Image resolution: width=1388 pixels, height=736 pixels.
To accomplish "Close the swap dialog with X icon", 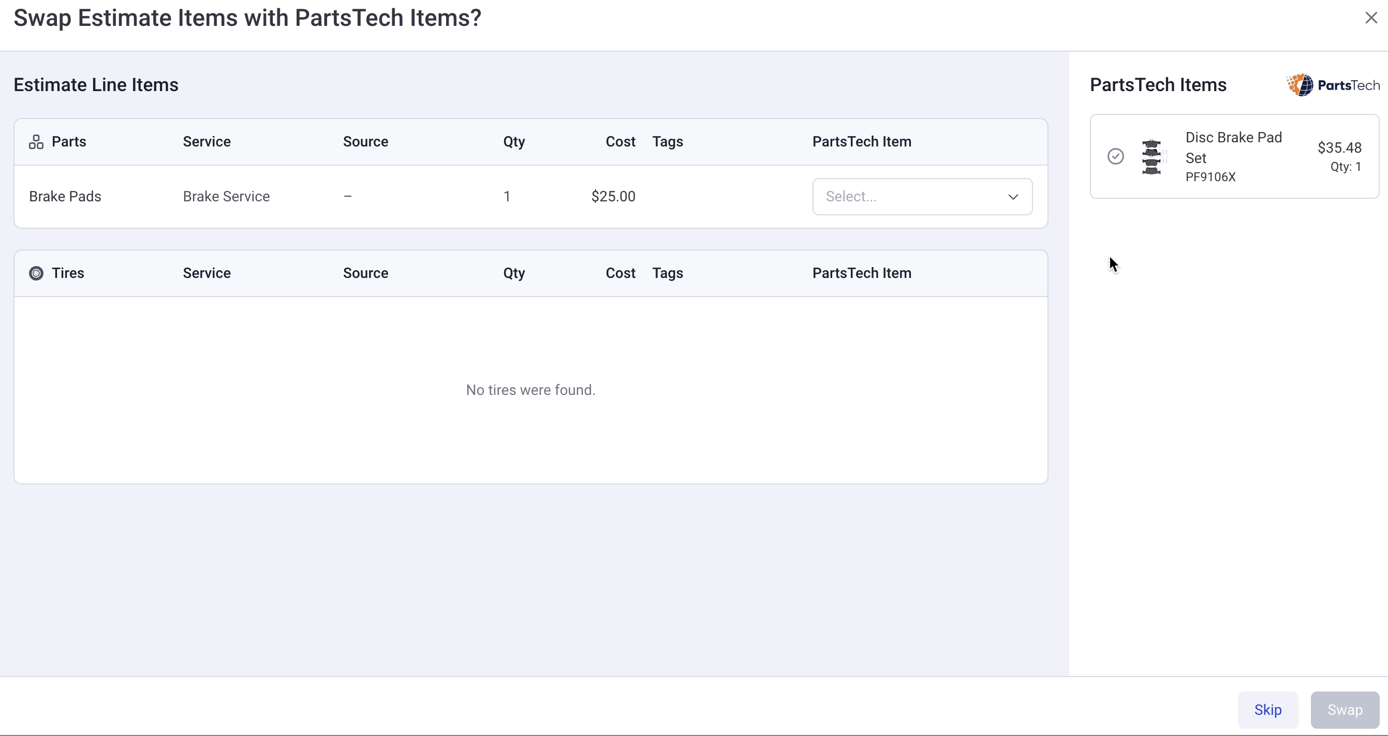I will click(1371, 18).
